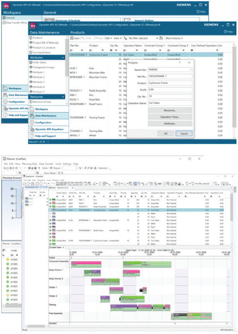
Task: Click the first yellow status dot in the Code list
Action: pos(7,259)
